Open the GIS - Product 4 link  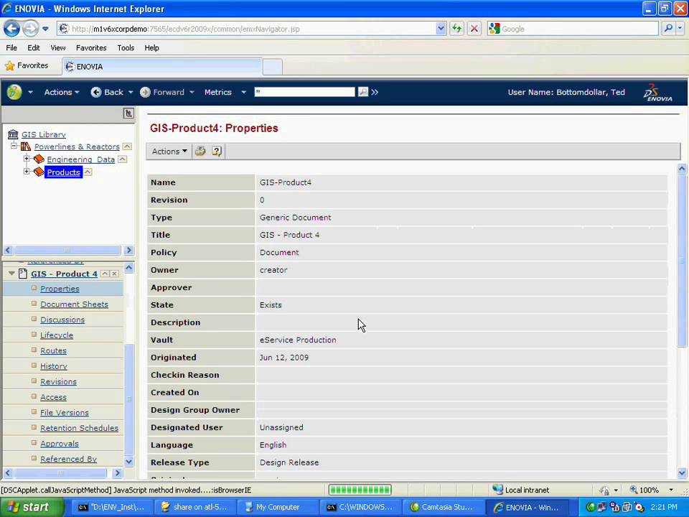pyautogui.click(x=64, y=274)
